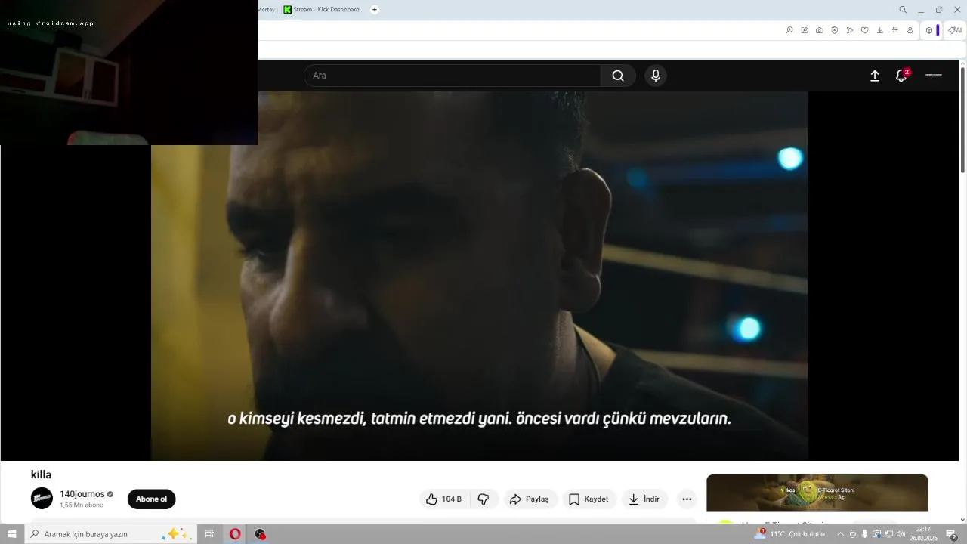Open Windows Task View
Viewport: 967px width, 544px height.
[210, 534]
